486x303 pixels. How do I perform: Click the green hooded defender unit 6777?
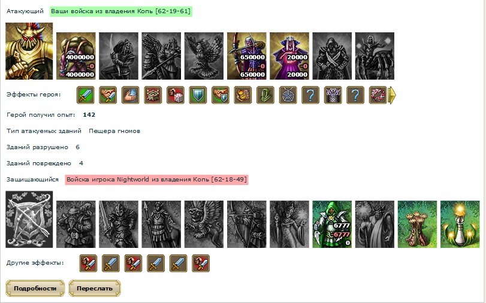(332, 225)
